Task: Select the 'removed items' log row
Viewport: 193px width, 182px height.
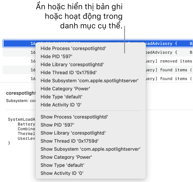Action: tap(169, 61)
